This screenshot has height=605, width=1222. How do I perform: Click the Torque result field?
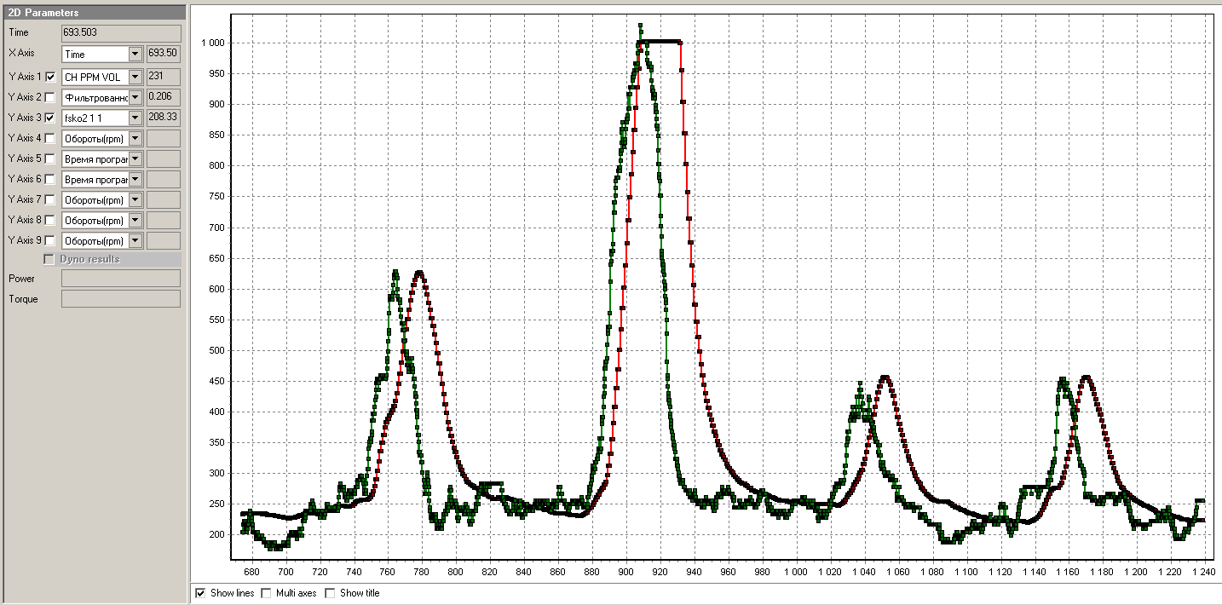tap(121, 299)
